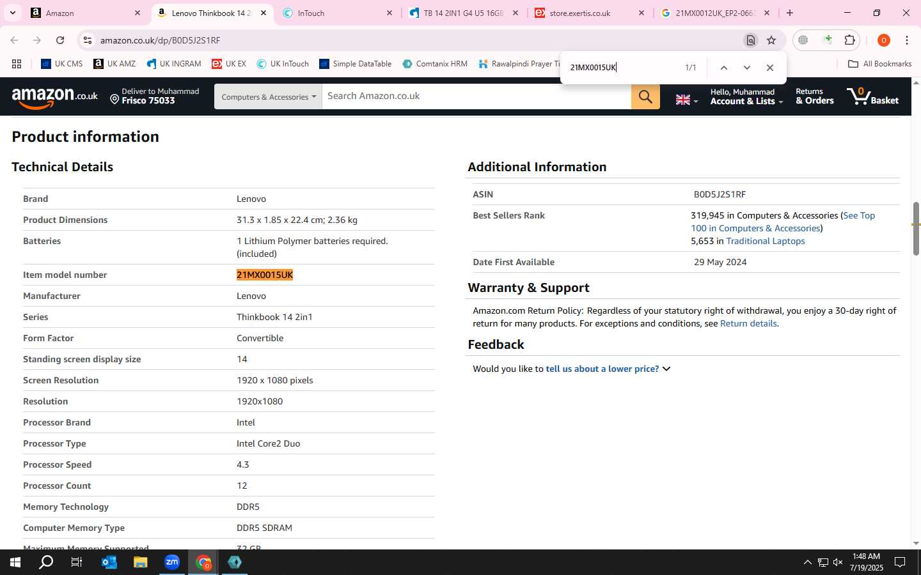Close the find-in-page bar

tap(770, 68)
